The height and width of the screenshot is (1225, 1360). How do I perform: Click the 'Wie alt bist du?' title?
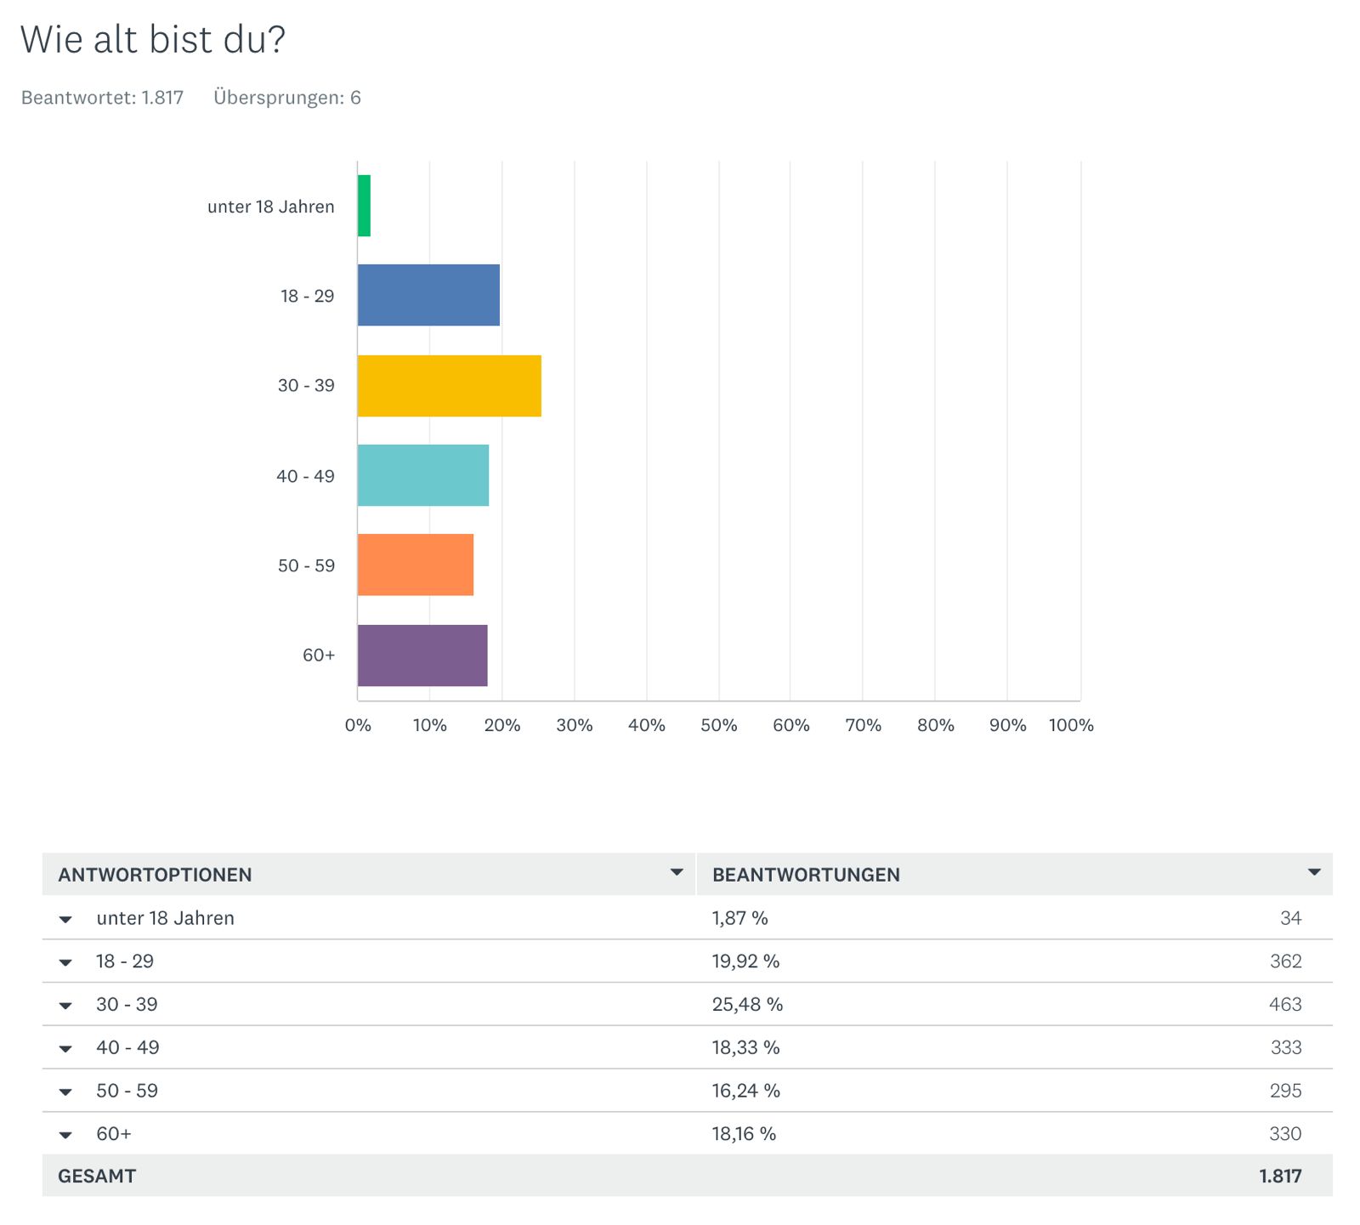point(153,40)
